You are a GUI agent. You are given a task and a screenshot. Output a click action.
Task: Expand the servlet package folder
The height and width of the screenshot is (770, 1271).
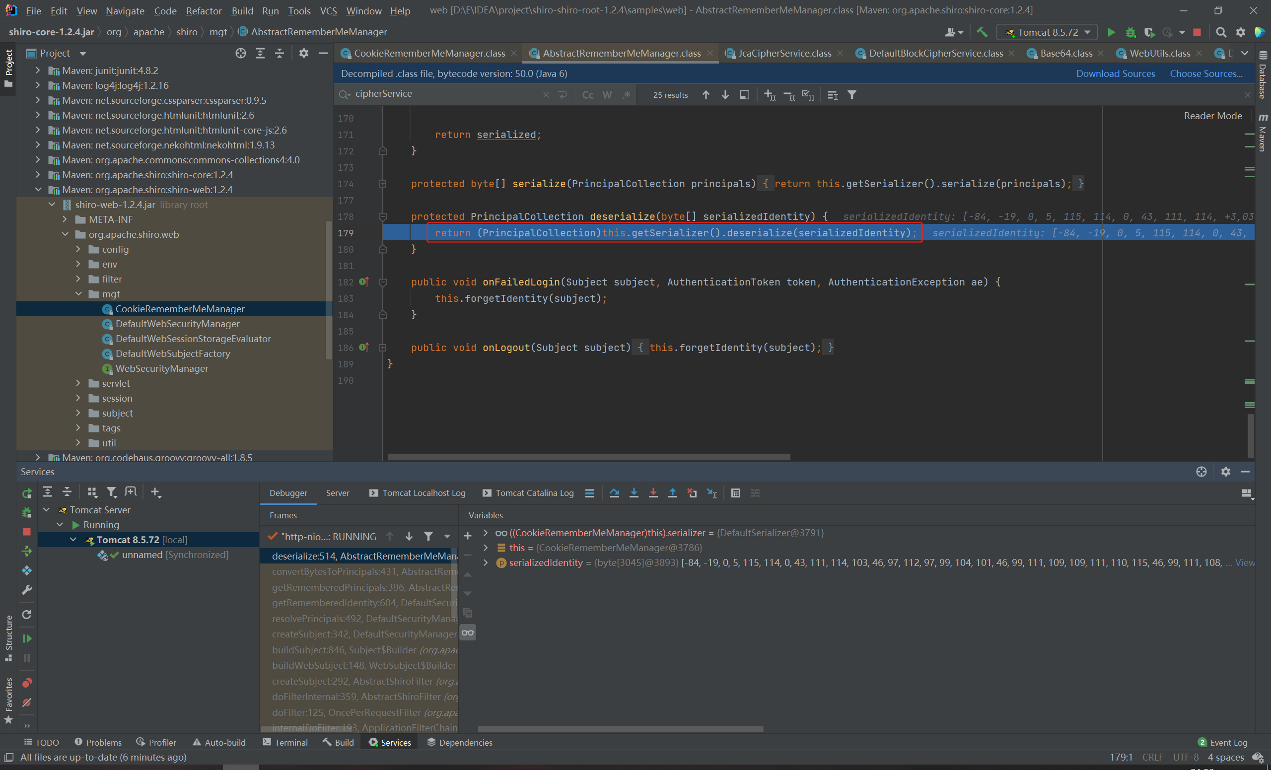(x=78, y=383)
